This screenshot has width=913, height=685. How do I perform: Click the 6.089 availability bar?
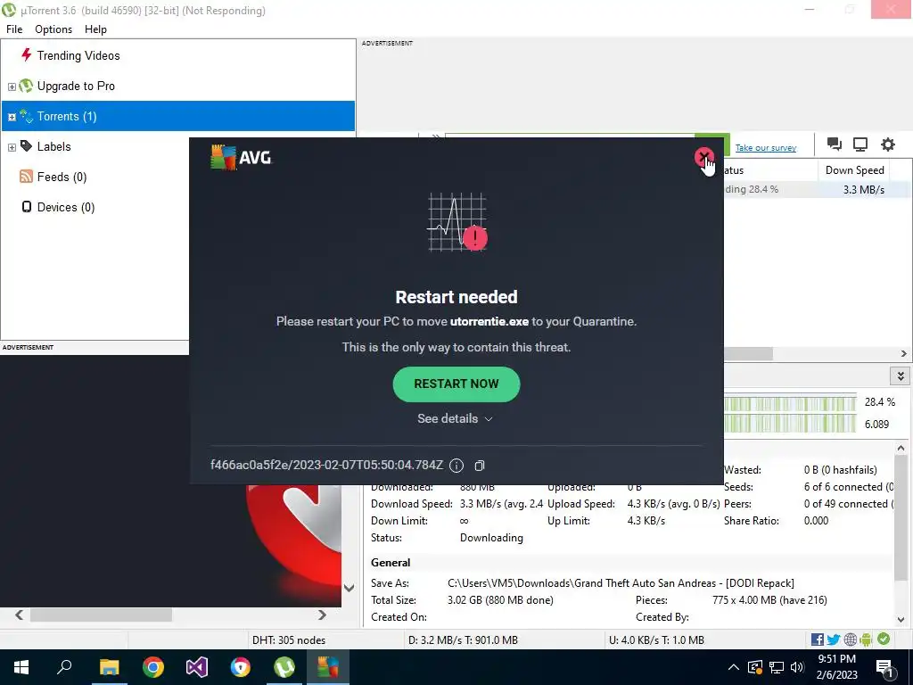tap(790, 424)
